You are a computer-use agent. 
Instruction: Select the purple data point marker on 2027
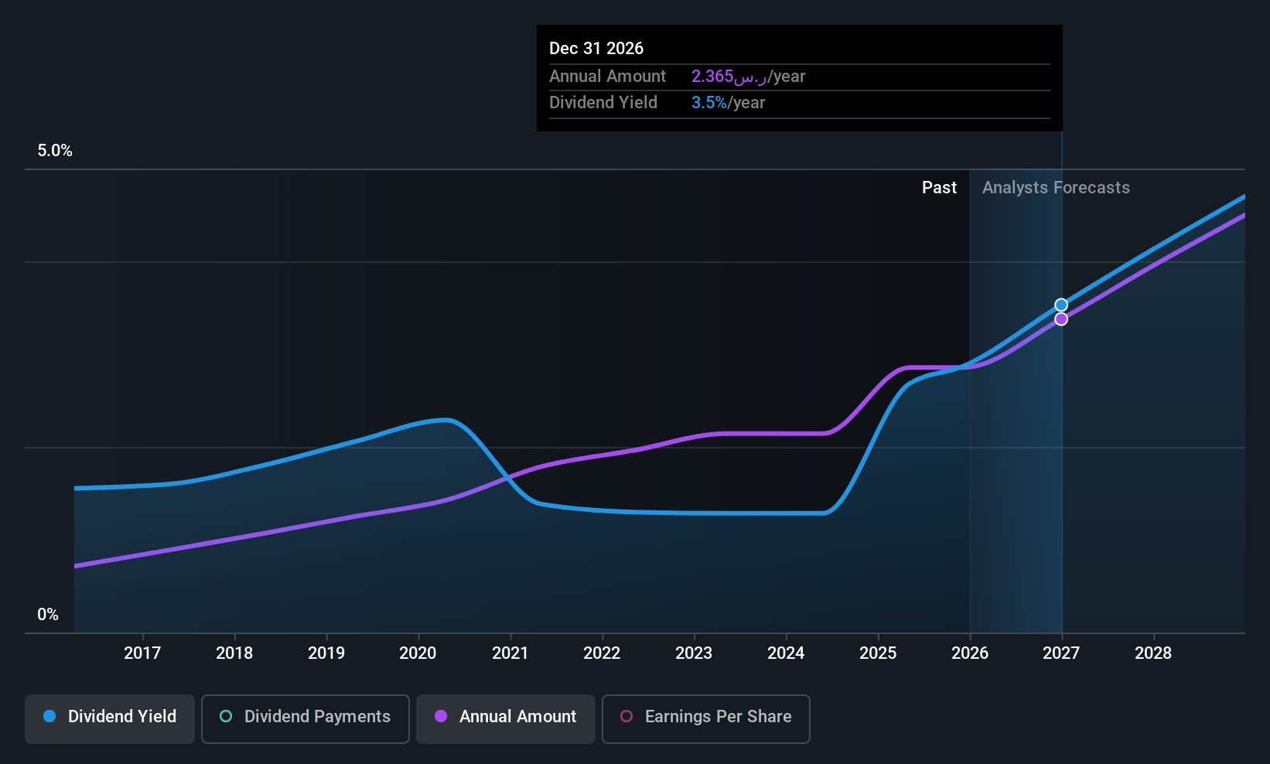pyautogui.click(x=1060, y=318)
